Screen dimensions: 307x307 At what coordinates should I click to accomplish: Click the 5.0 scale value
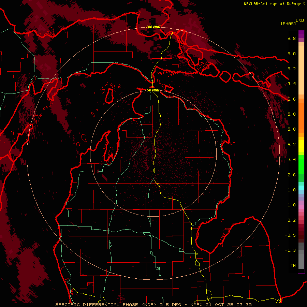tap(292, 129)
